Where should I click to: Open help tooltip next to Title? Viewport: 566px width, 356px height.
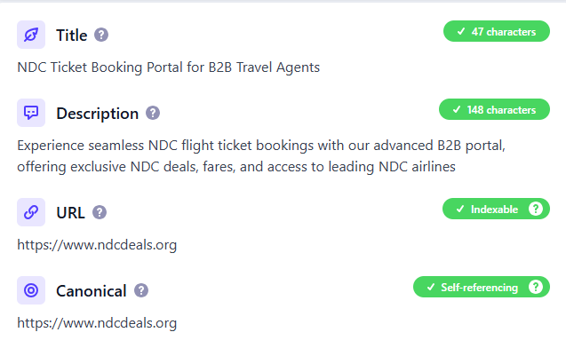(x=101, y=36)
